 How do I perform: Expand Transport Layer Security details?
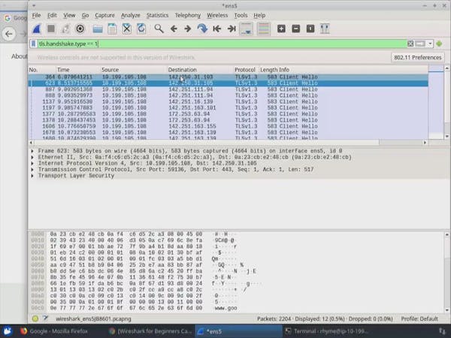click(32, 176)
